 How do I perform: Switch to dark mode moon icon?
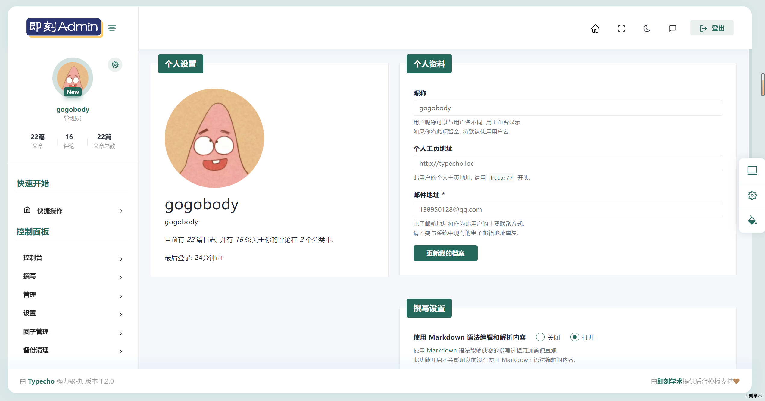[647, 28]
